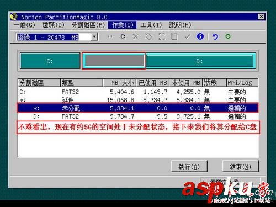The width and height of the screenshot is (276, 207).
Task: Click the blue undo arrow icon
Action: point(215,36)
